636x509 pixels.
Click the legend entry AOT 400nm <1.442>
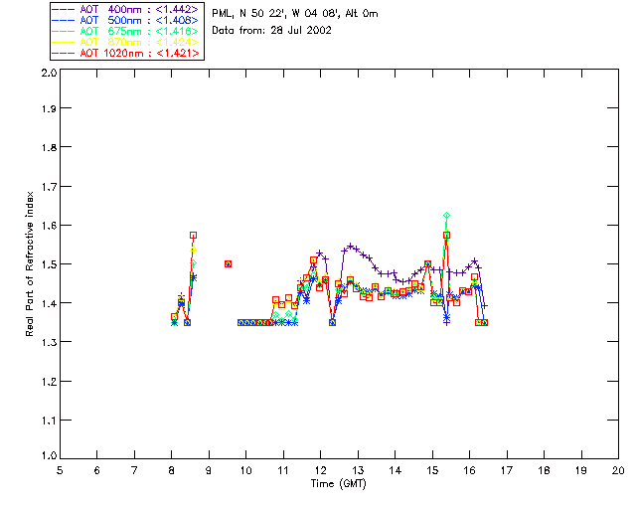click(139, 9)
